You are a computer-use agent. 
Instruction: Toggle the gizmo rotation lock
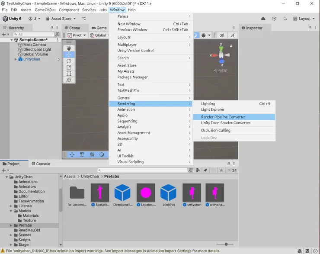click(x=231, y=46)
